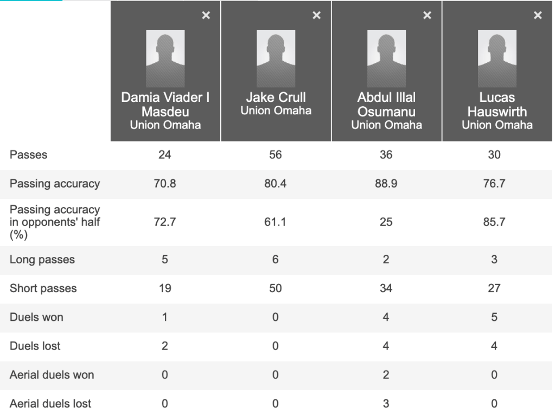Open the Damia Viader I Masdeu name link
555x420 pixels.
click(x=165, y=105)
